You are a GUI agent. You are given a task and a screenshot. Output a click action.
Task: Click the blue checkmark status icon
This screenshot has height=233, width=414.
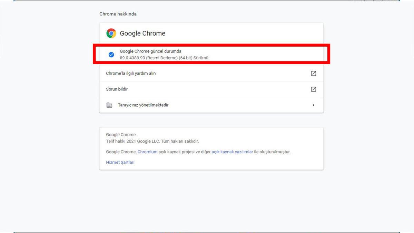click(x=111, y=55)
